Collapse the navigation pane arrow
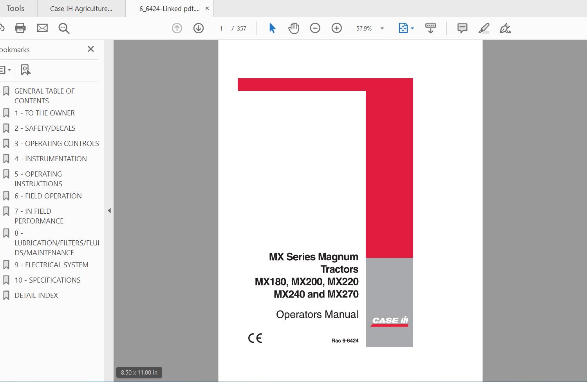 tap(109, 211)
